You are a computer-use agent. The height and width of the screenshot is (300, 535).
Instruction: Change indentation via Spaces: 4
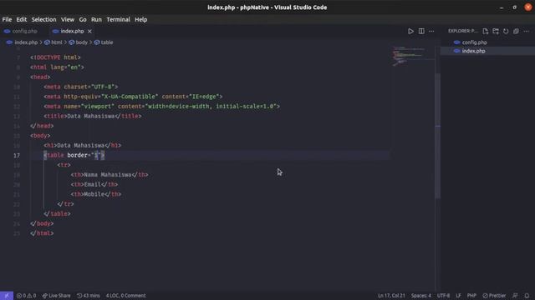pyautogui.click(x=421, y=296)
